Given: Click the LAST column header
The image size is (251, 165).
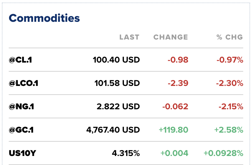Looking at the screenshot, I should (x=129, y=37).
